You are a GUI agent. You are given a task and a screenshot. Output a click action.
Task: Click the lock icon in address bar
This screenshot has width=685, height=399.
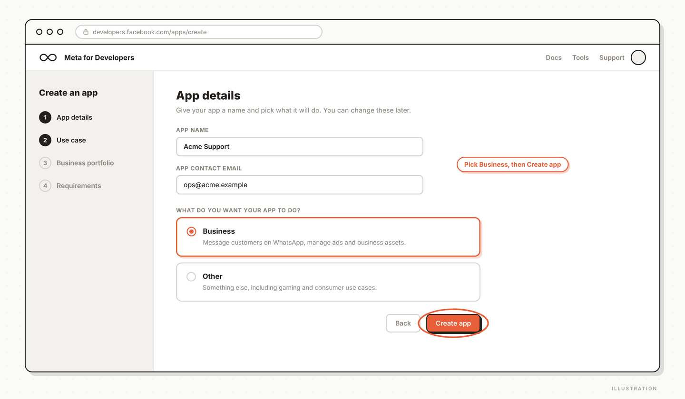click(86, 32)
